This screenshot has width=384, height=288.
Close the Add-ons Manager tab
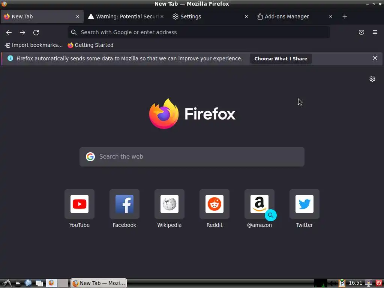point(331,16)
